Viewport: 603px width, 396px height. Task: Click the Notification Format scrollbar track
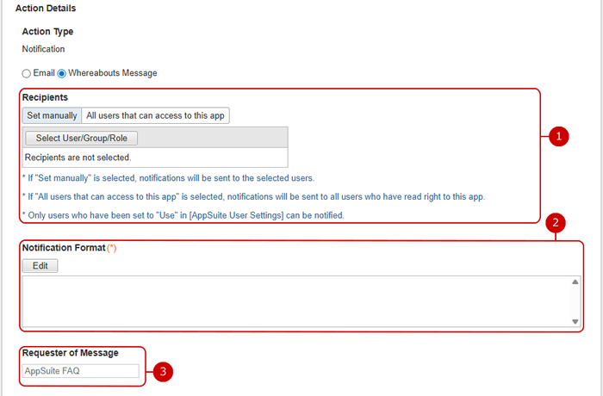click(575, 301)
